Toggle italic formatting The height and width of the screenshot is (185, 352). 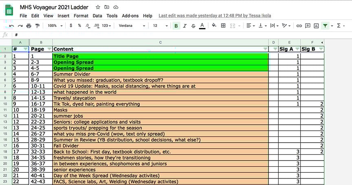185,26
